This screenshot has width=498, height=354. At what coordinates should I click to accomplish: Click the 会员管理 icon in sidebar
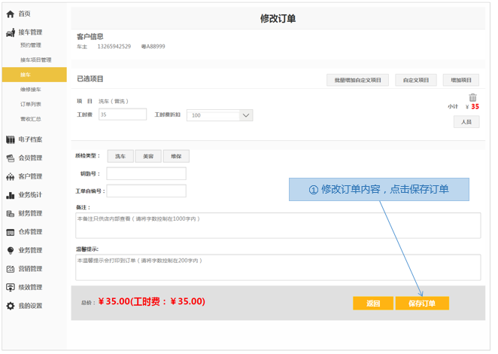coord(11,158)
